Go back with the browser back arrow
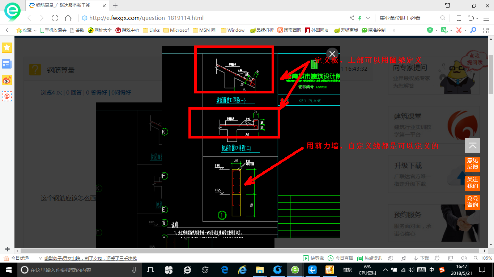The height and width of the screenshot is (277, 494). (x=29, y=18)
